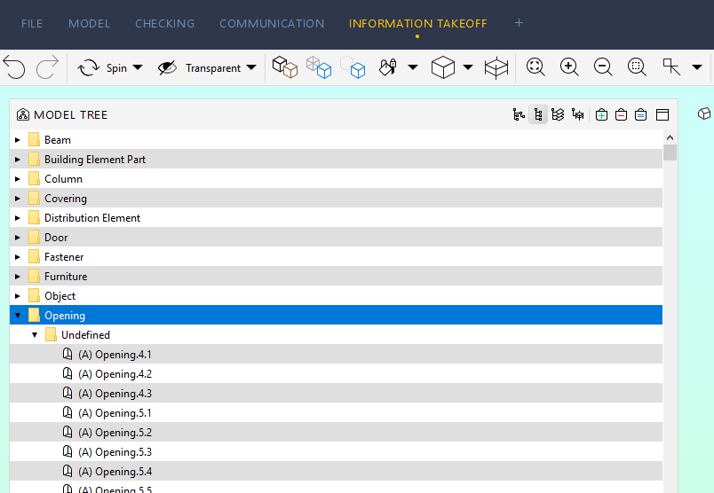714x493 pixels.
Task: Toggle the highlighted component hierarchy view icon
Action: [538, 114]
